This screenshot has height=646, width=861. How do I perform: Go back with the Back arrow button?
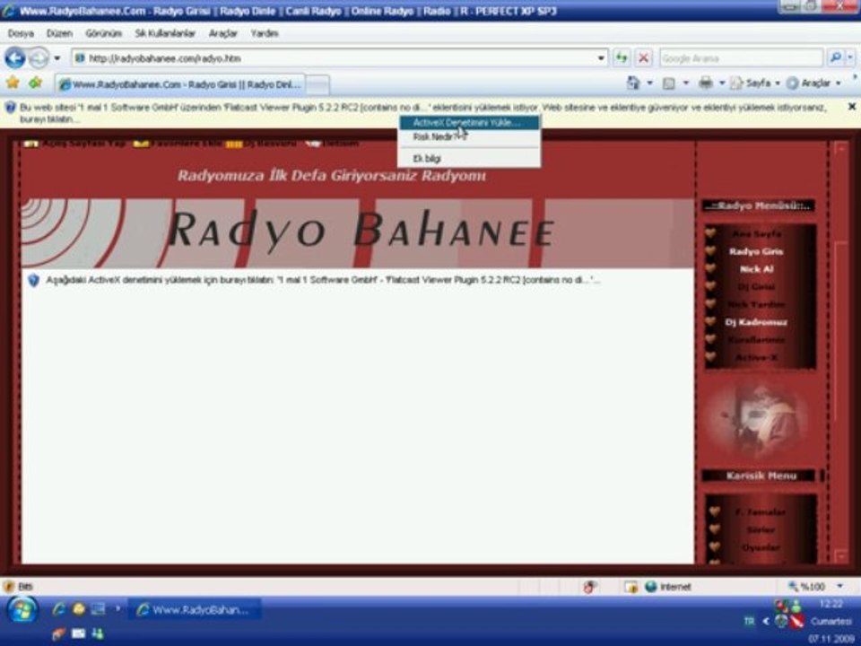pyautogui.click(x=15, y=57)
